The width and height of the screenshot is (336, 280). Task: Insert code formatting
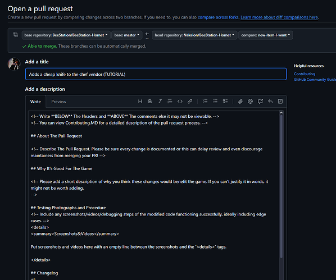(180, 102)
